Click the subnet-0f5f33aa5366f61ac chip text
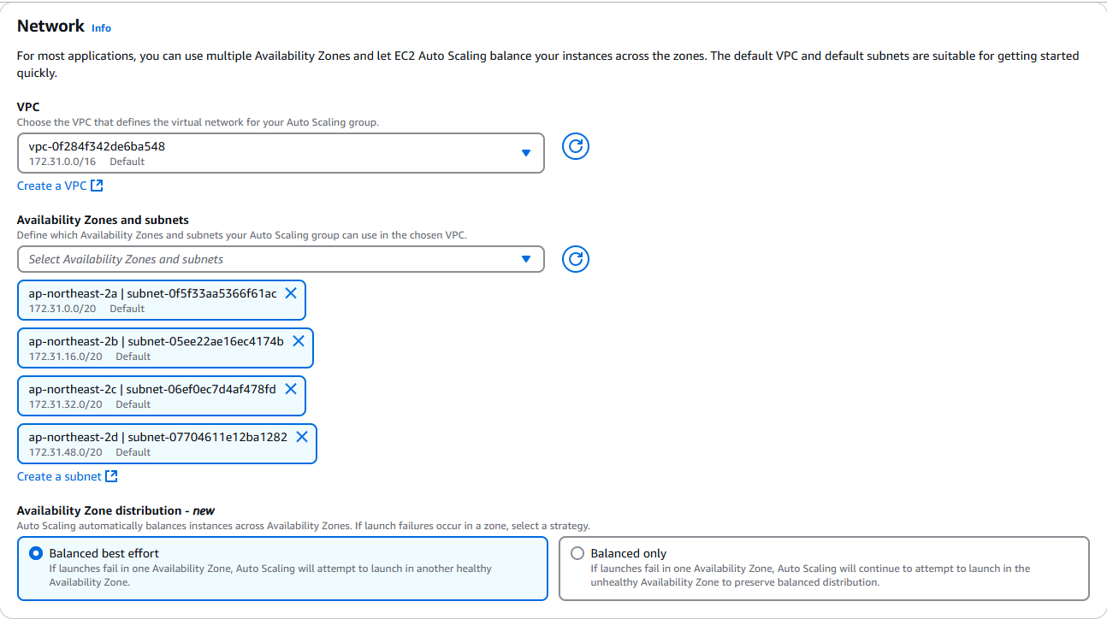Screen dimensions: 1107x619 (202, 293)
